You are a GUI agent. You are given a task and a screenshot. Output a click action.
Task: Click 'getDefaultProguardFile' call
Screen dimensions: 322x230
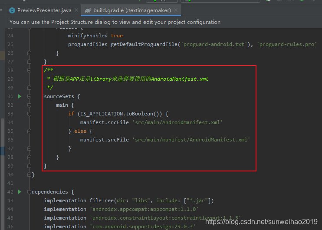(x=144, y=44)
